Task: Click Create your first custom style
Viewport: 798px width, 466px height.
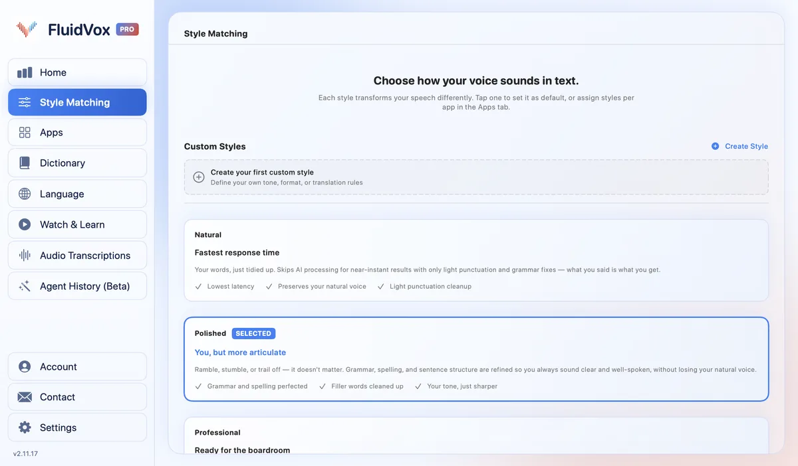Action: pos(476,177)
